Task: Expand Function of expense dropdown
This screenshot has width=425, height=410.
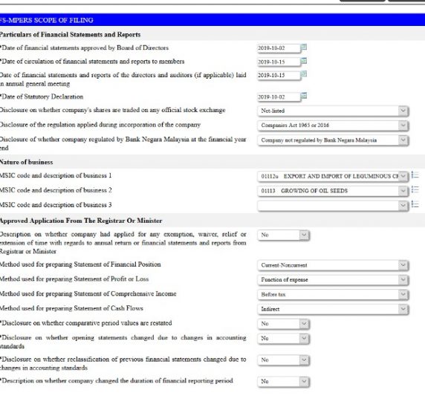Action: [333, 280]
